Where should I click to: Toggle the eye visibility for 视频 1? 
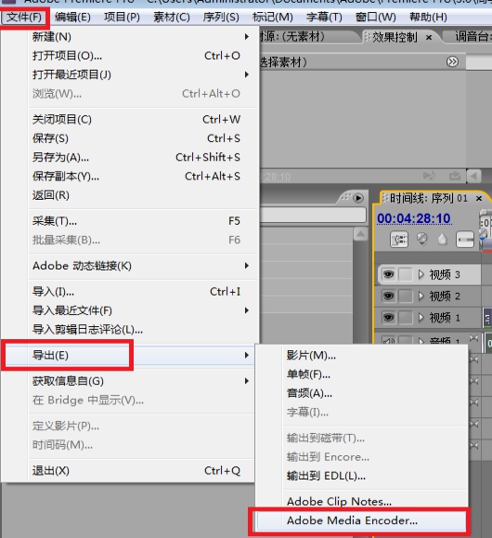[x=388, y=318]
